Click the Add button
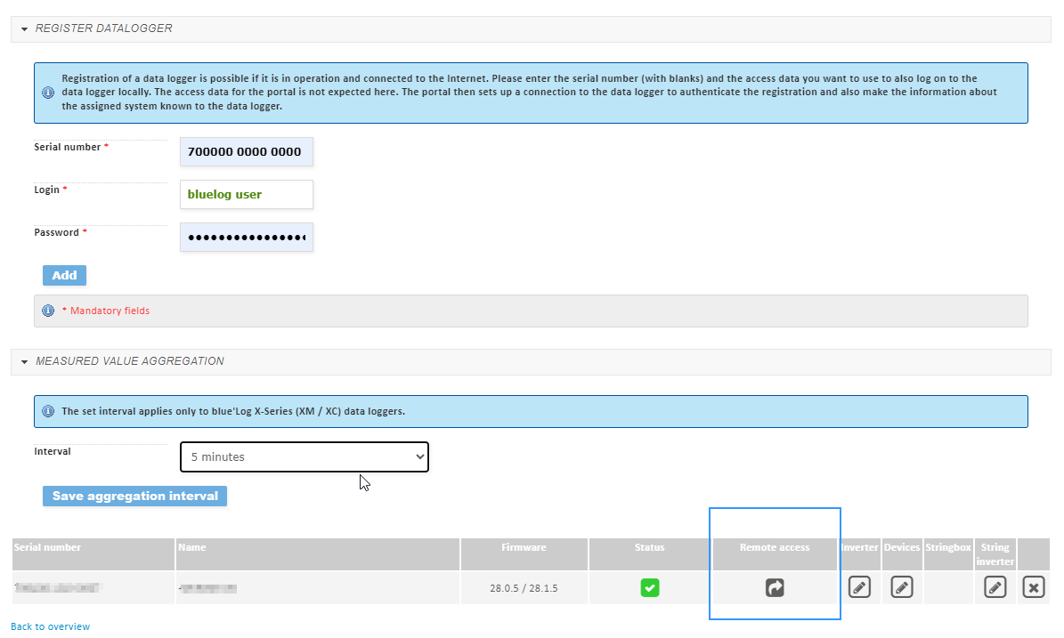This screenshot has width=1064, height=638. point(63,275)
